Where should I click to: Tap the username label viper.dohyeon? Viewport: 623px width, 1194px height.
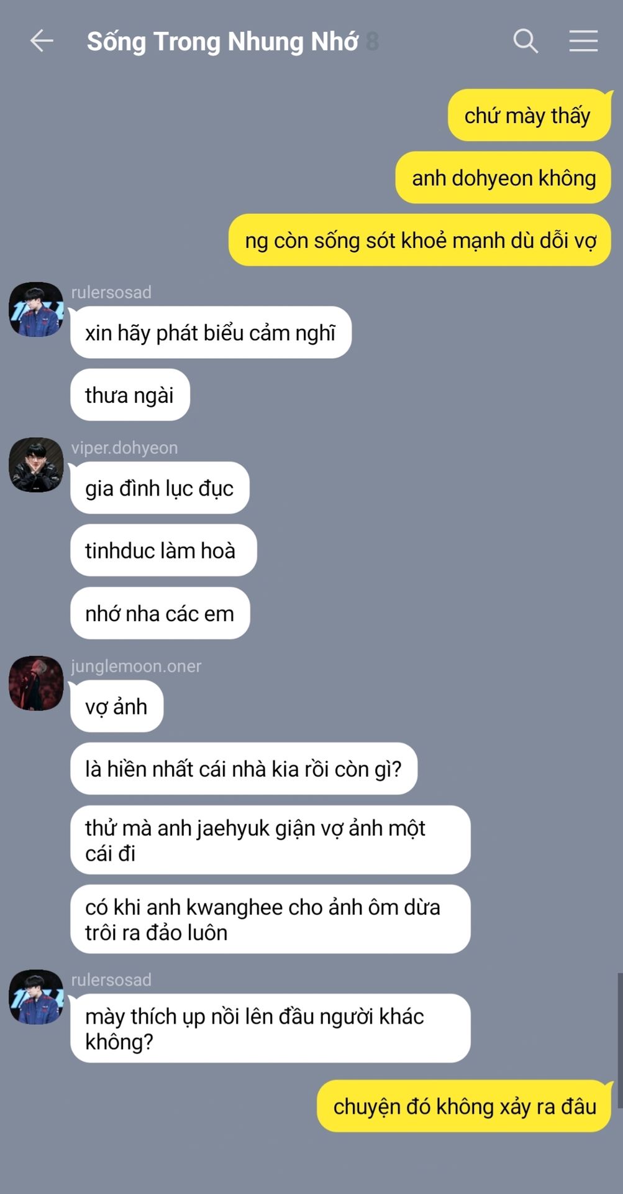coord(124,448)
